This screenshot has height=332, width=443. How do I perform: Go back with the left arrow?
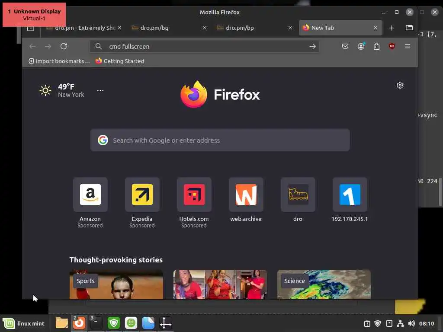32,46
